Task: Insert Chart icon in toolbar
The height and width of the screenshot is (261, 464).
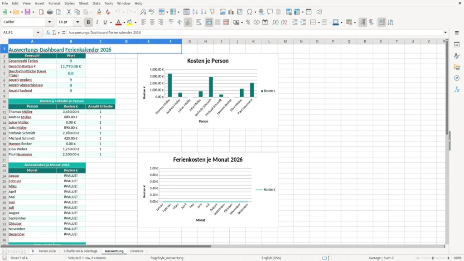Action: [x=231, y=12]
